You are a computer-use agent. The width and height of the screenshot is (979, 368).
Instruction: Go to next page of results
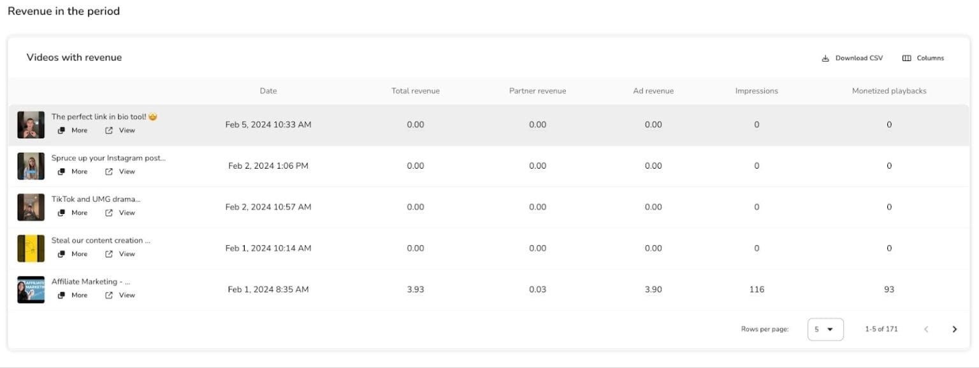coord(954,329)
